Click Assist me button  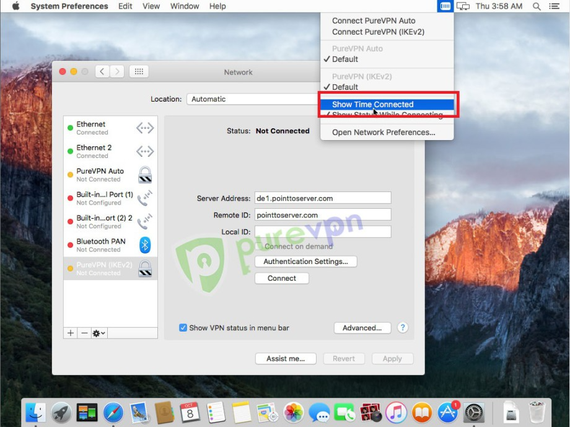(286, 359)
